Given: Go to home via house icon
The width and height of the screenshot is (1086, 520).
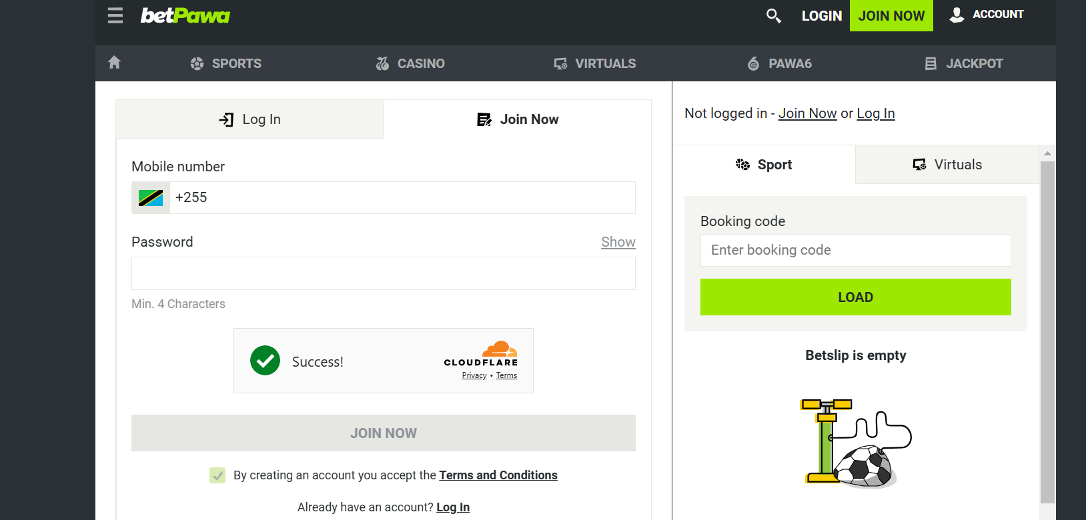Looking at the screenshot, I should [115, 63].
